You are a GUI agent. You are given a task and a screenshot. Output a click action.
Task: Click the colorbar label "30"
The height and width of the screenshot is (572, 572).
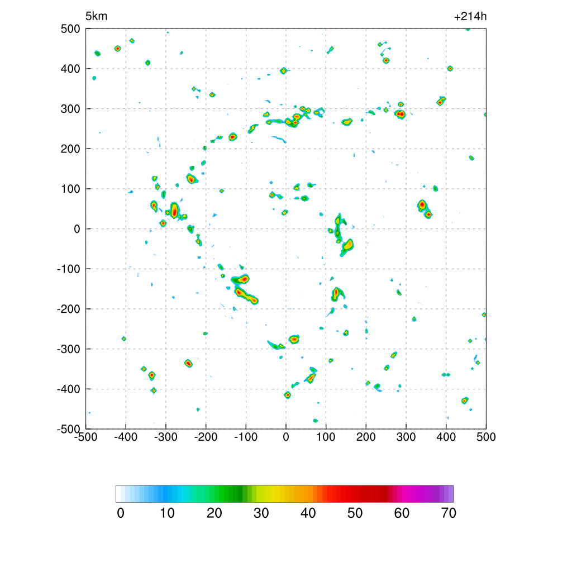tap(261, 513)
